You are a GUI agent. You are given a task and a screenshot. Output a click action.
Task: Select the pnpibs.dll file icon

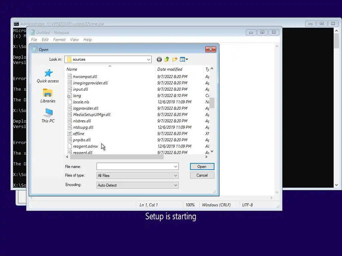pos(70,140)
